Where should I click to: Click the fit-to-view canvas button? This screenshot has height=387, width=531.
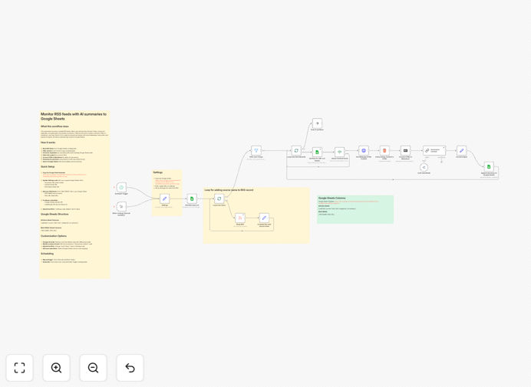[20, 368]
